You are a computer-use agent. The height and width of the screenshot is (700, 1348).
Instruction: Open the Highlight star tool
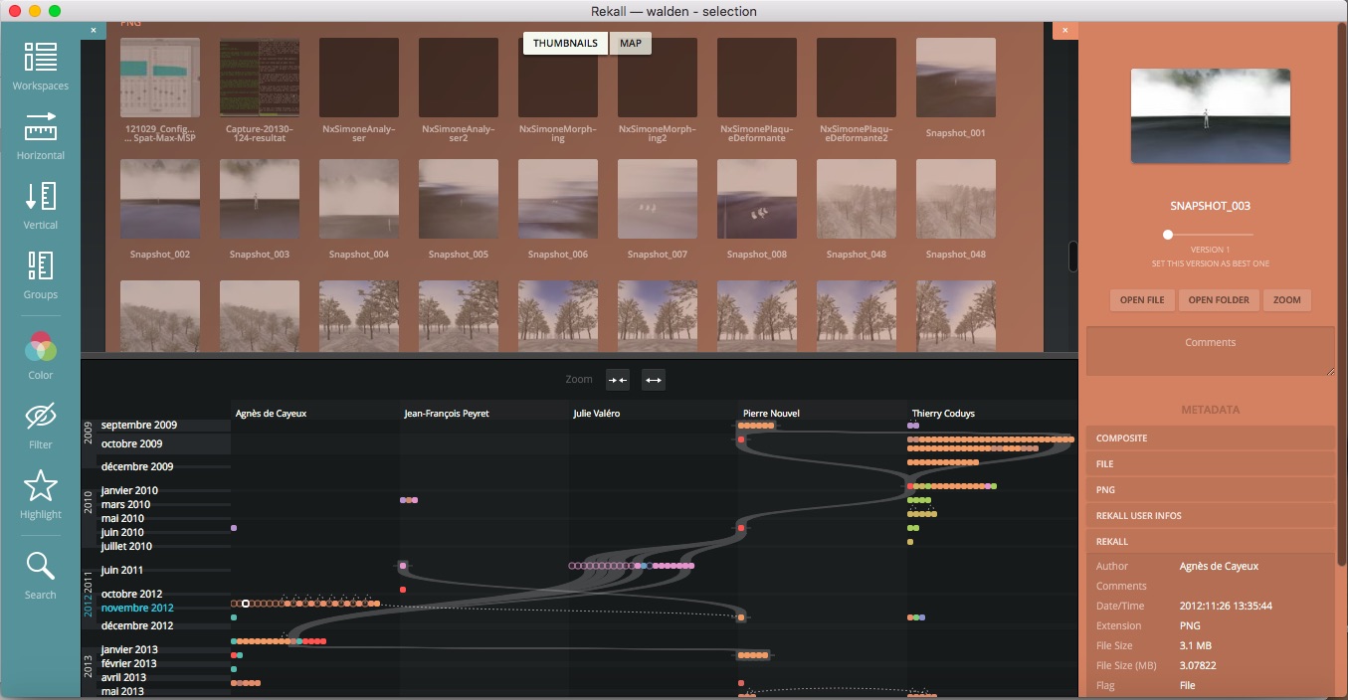click(x=41, y=494)
